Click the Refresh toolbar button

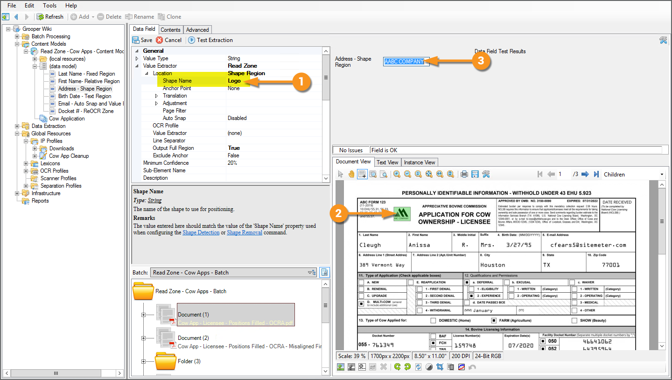(50, 17)
